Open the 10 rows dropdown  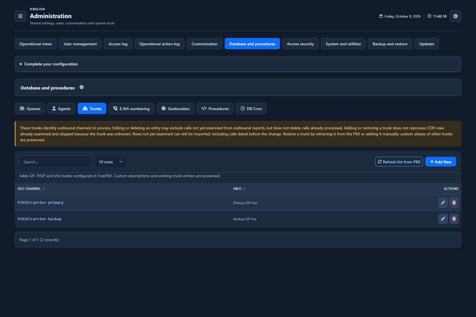coord(111,162)
